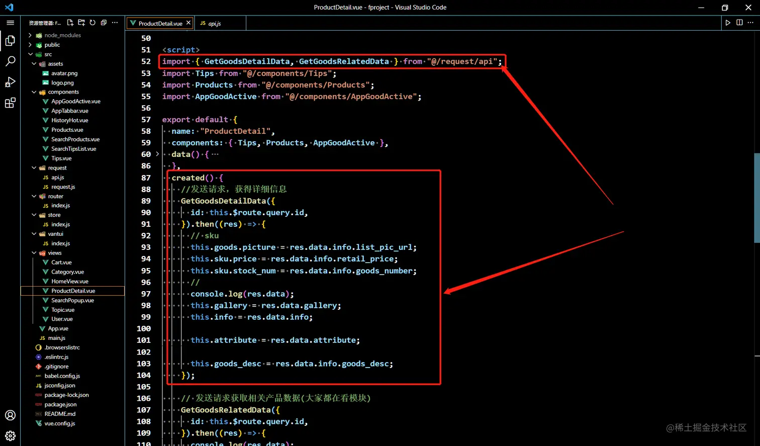Collapse all folders in the Explorer

pyautogui.click(x=104, y=23)
